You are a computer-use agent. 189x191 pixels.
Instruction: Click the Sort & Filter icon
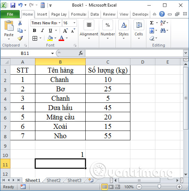coord(163,23)
